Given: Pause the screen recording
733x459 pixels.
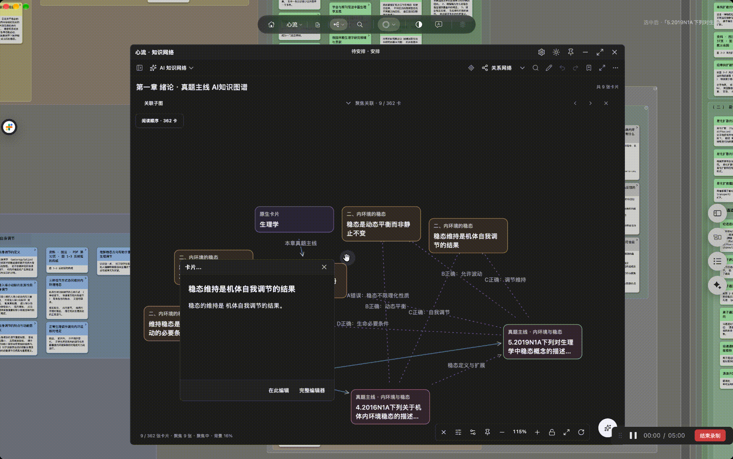Looking at the screenshot, I should coord(633,436).
